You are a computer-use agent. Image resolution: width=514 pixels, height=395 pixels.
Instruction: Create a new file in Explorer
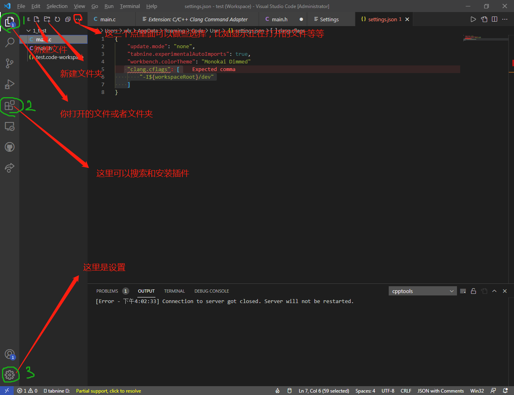coord(37,19)
